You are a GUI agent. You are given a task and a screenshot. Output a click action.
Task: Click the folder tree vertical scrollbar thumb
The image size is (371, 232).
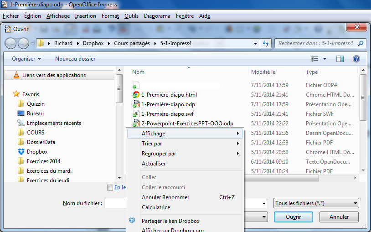pos(119,88)
